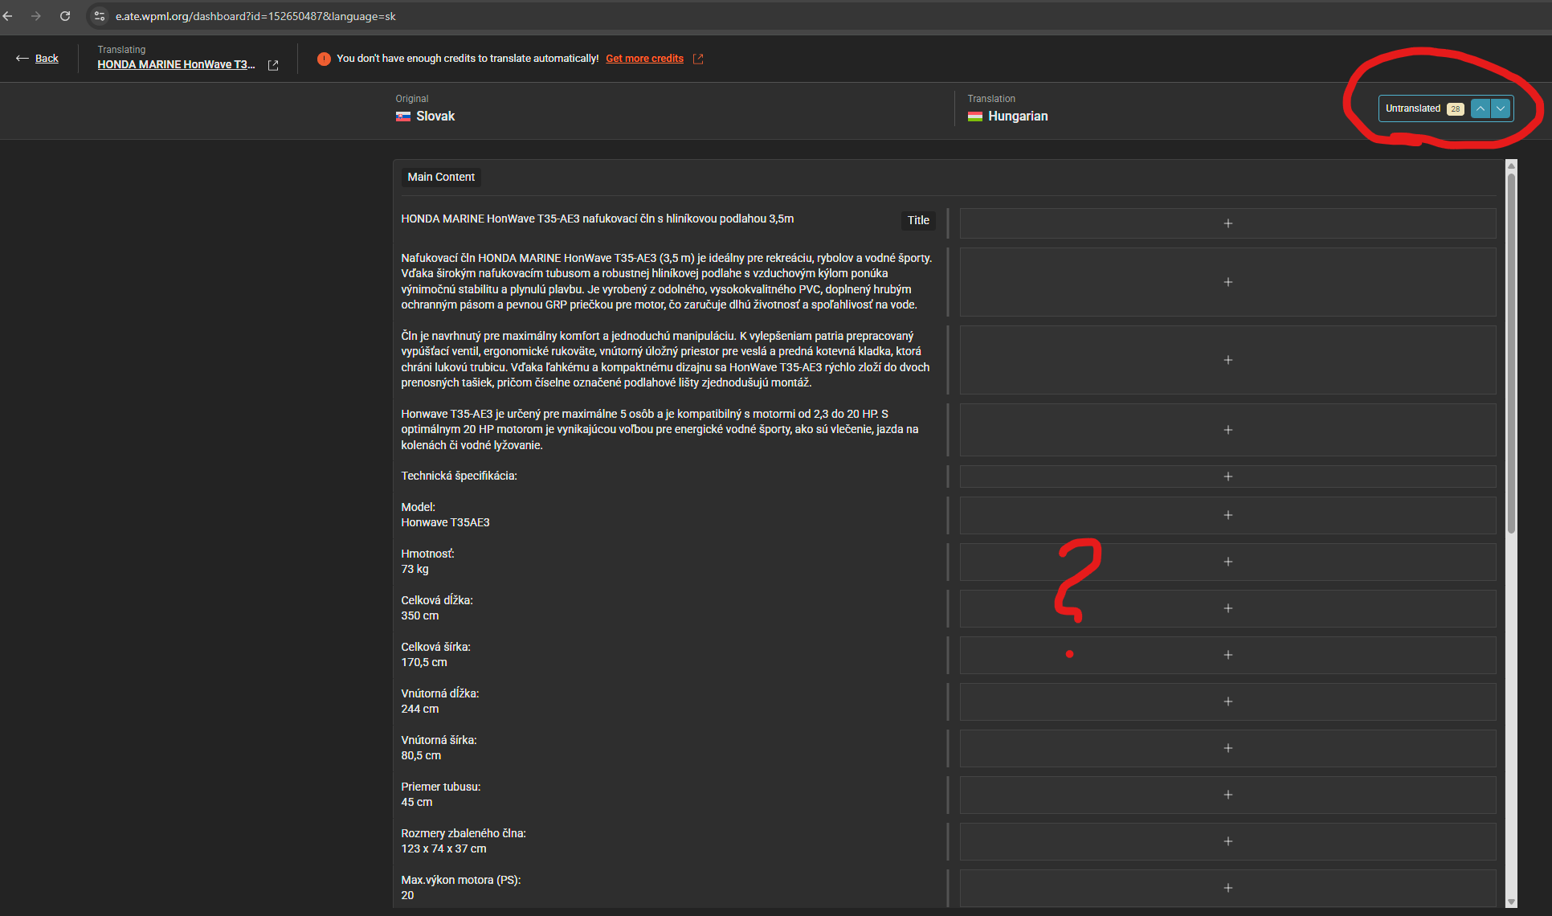Jump to next untranslated segment
This screenshot has height=916, width=1552.
[1501, 108]
